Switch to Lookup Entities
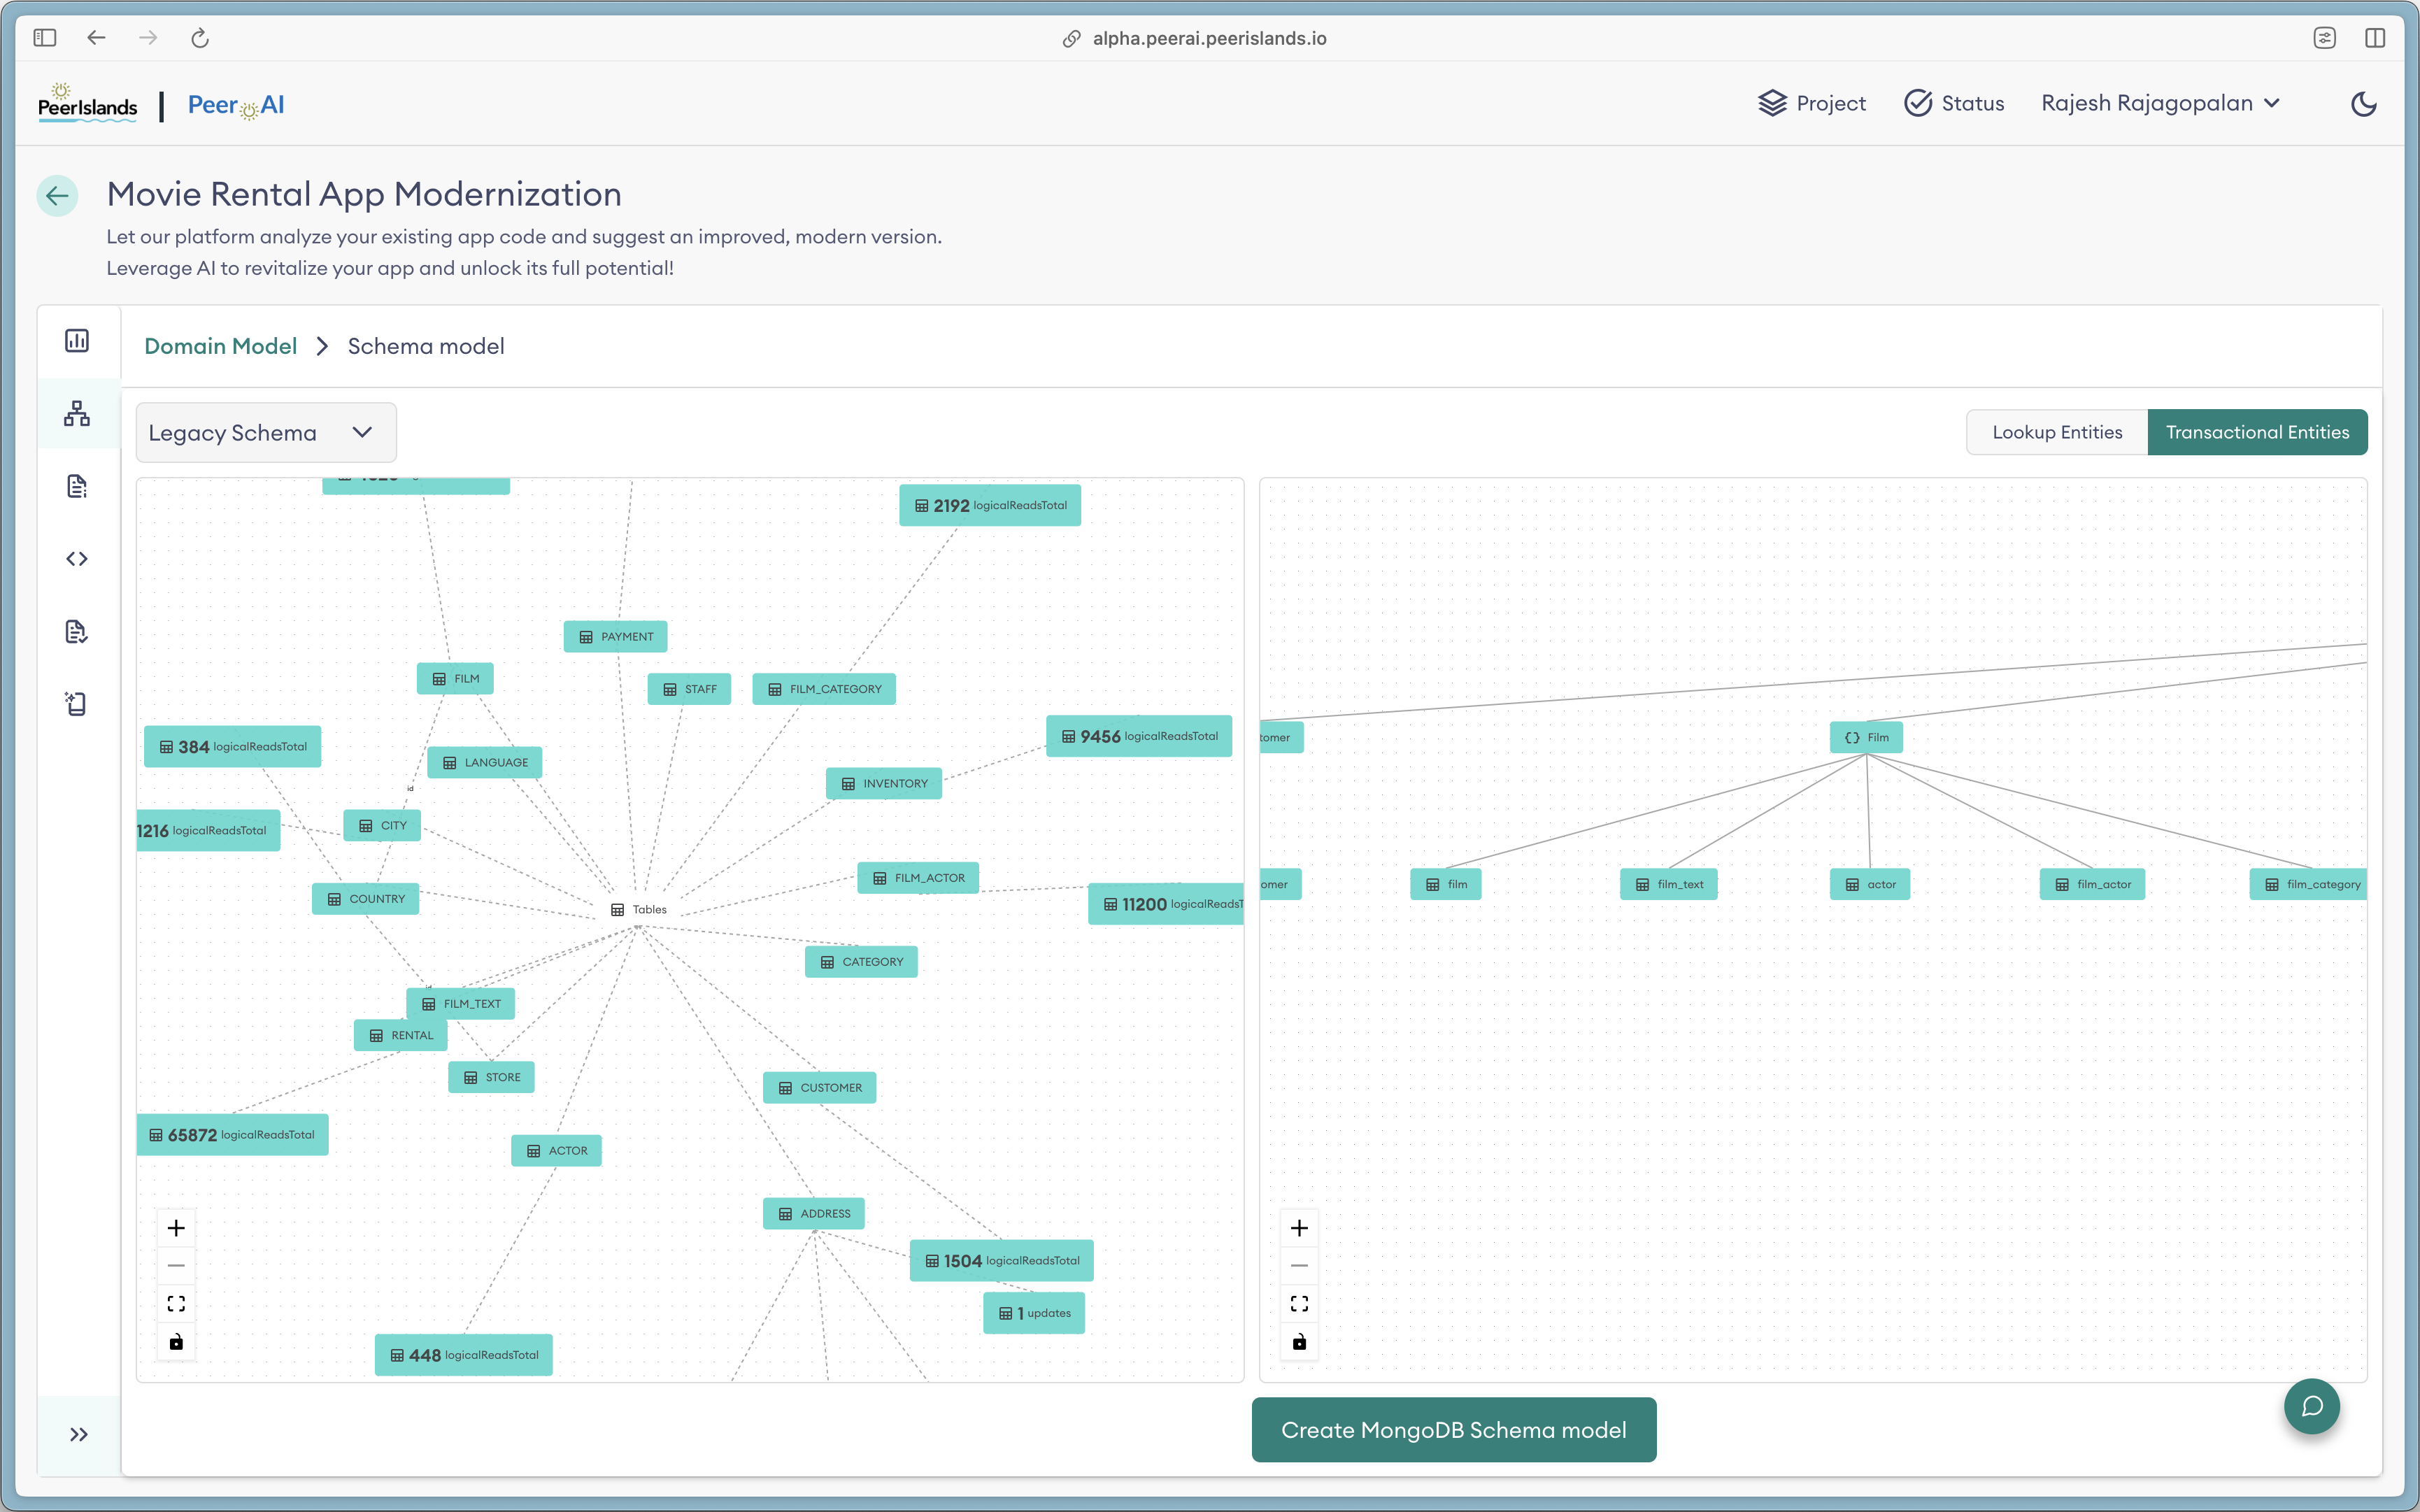The height and width of the screenshot is (1512, 2420). 2057,432
